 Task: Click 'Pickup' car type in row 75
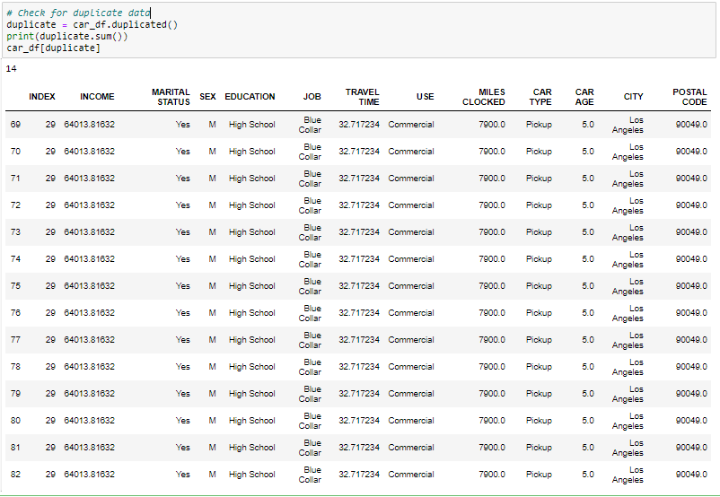(x=539, y=286)
